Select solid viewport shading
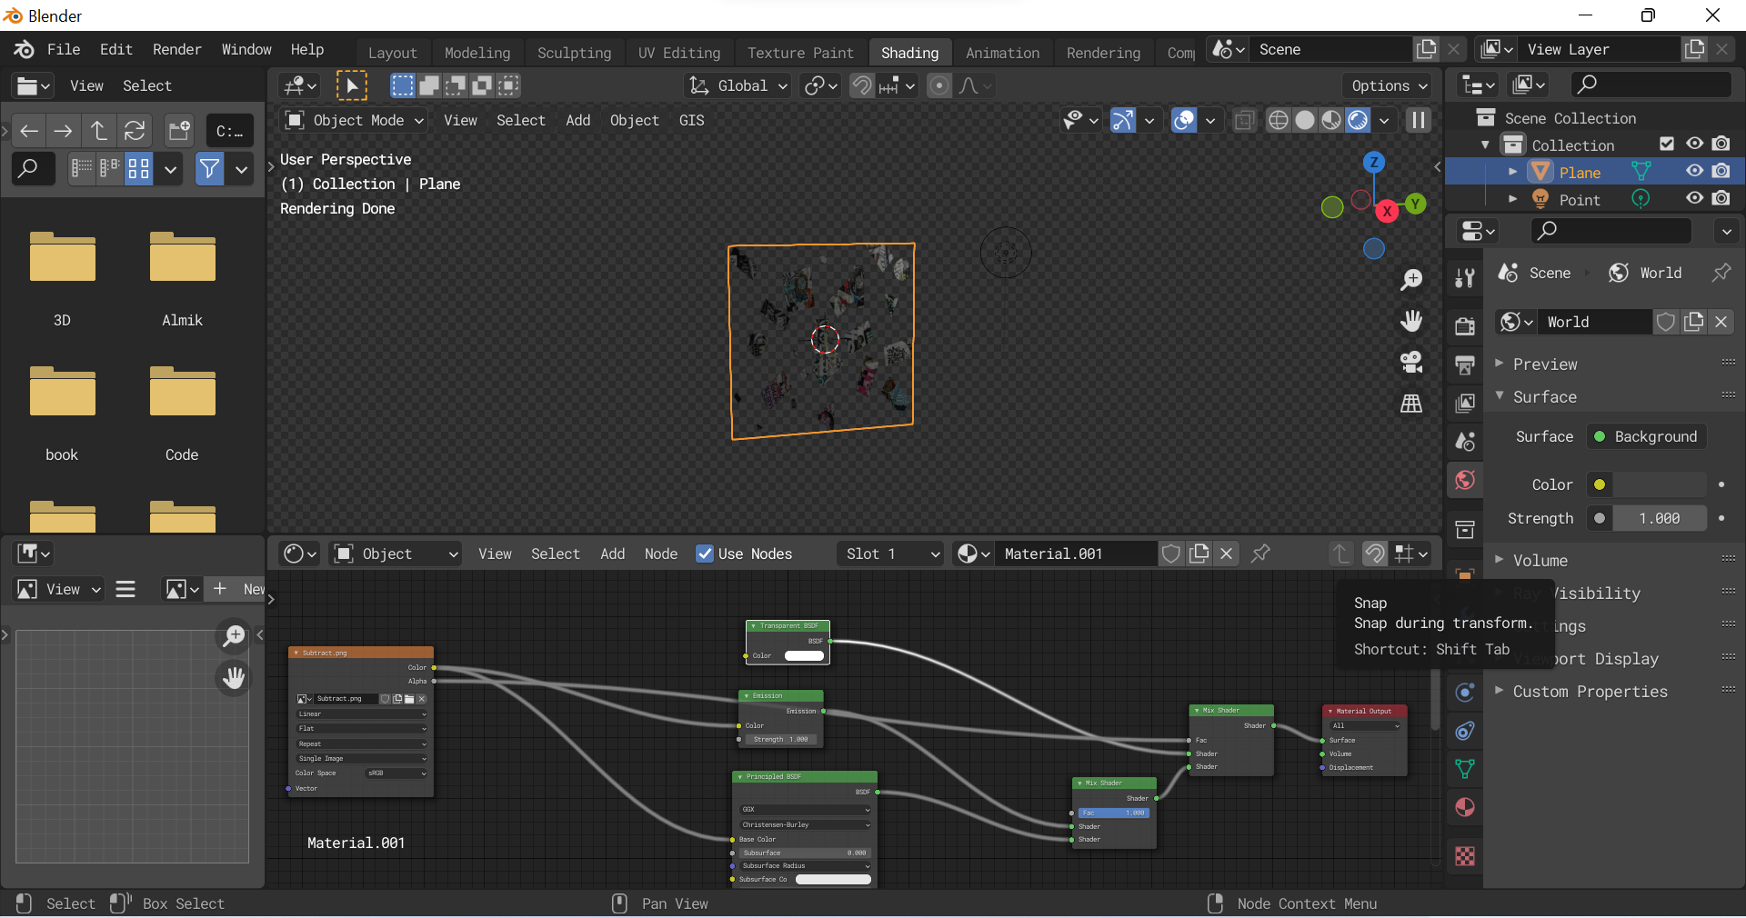Image resolution: width=1746 pixels, height=918 pixels. (1304, 120)
